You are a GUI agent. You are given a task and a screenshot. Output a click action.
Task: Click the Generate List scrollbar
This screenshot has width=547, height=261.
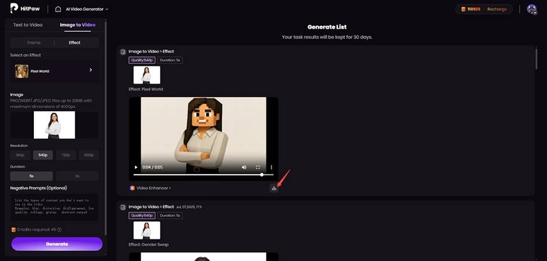point(537,59)
